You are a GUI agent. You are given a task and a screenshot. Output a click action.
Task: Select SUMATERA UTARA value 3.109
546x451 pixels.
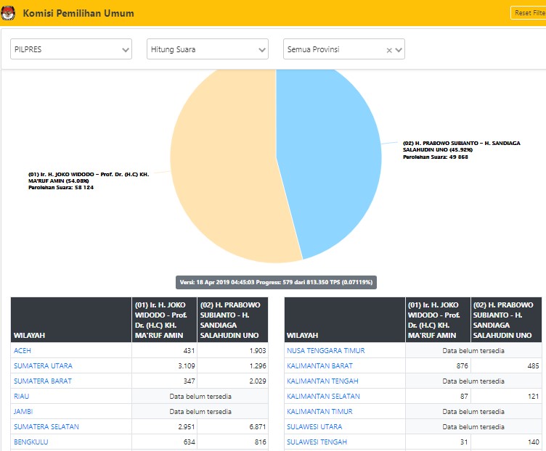[x=187, y=366]
